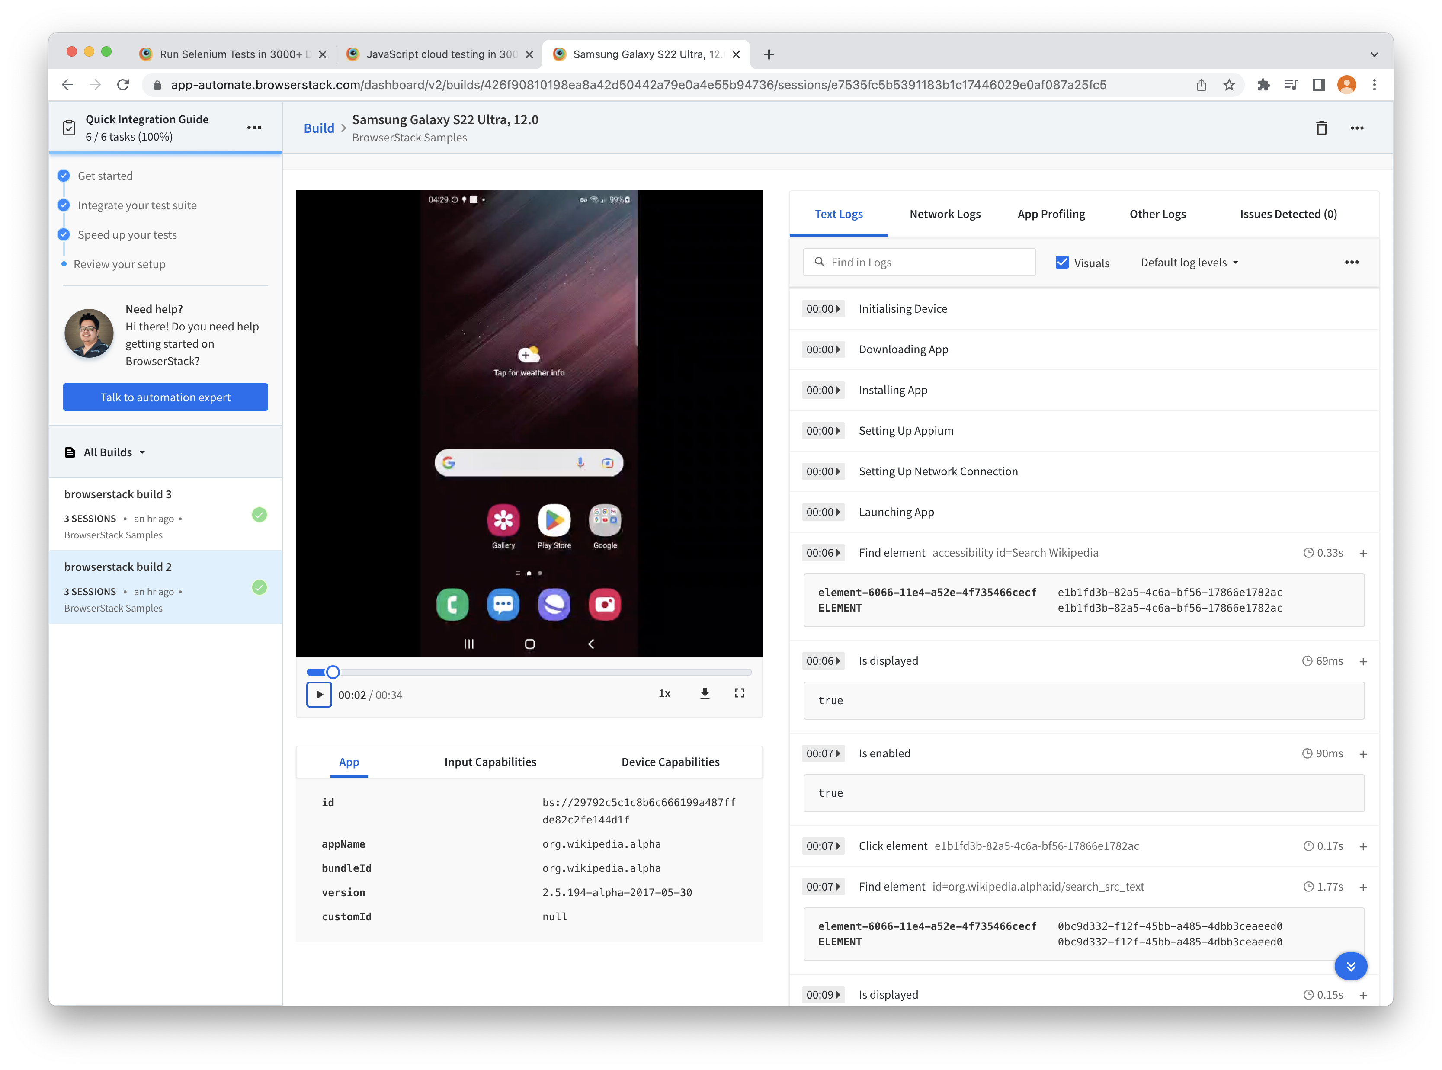The image size is (1442, 1070).
Task: Open the Device Capabilities tab
Action: point(670,762)
